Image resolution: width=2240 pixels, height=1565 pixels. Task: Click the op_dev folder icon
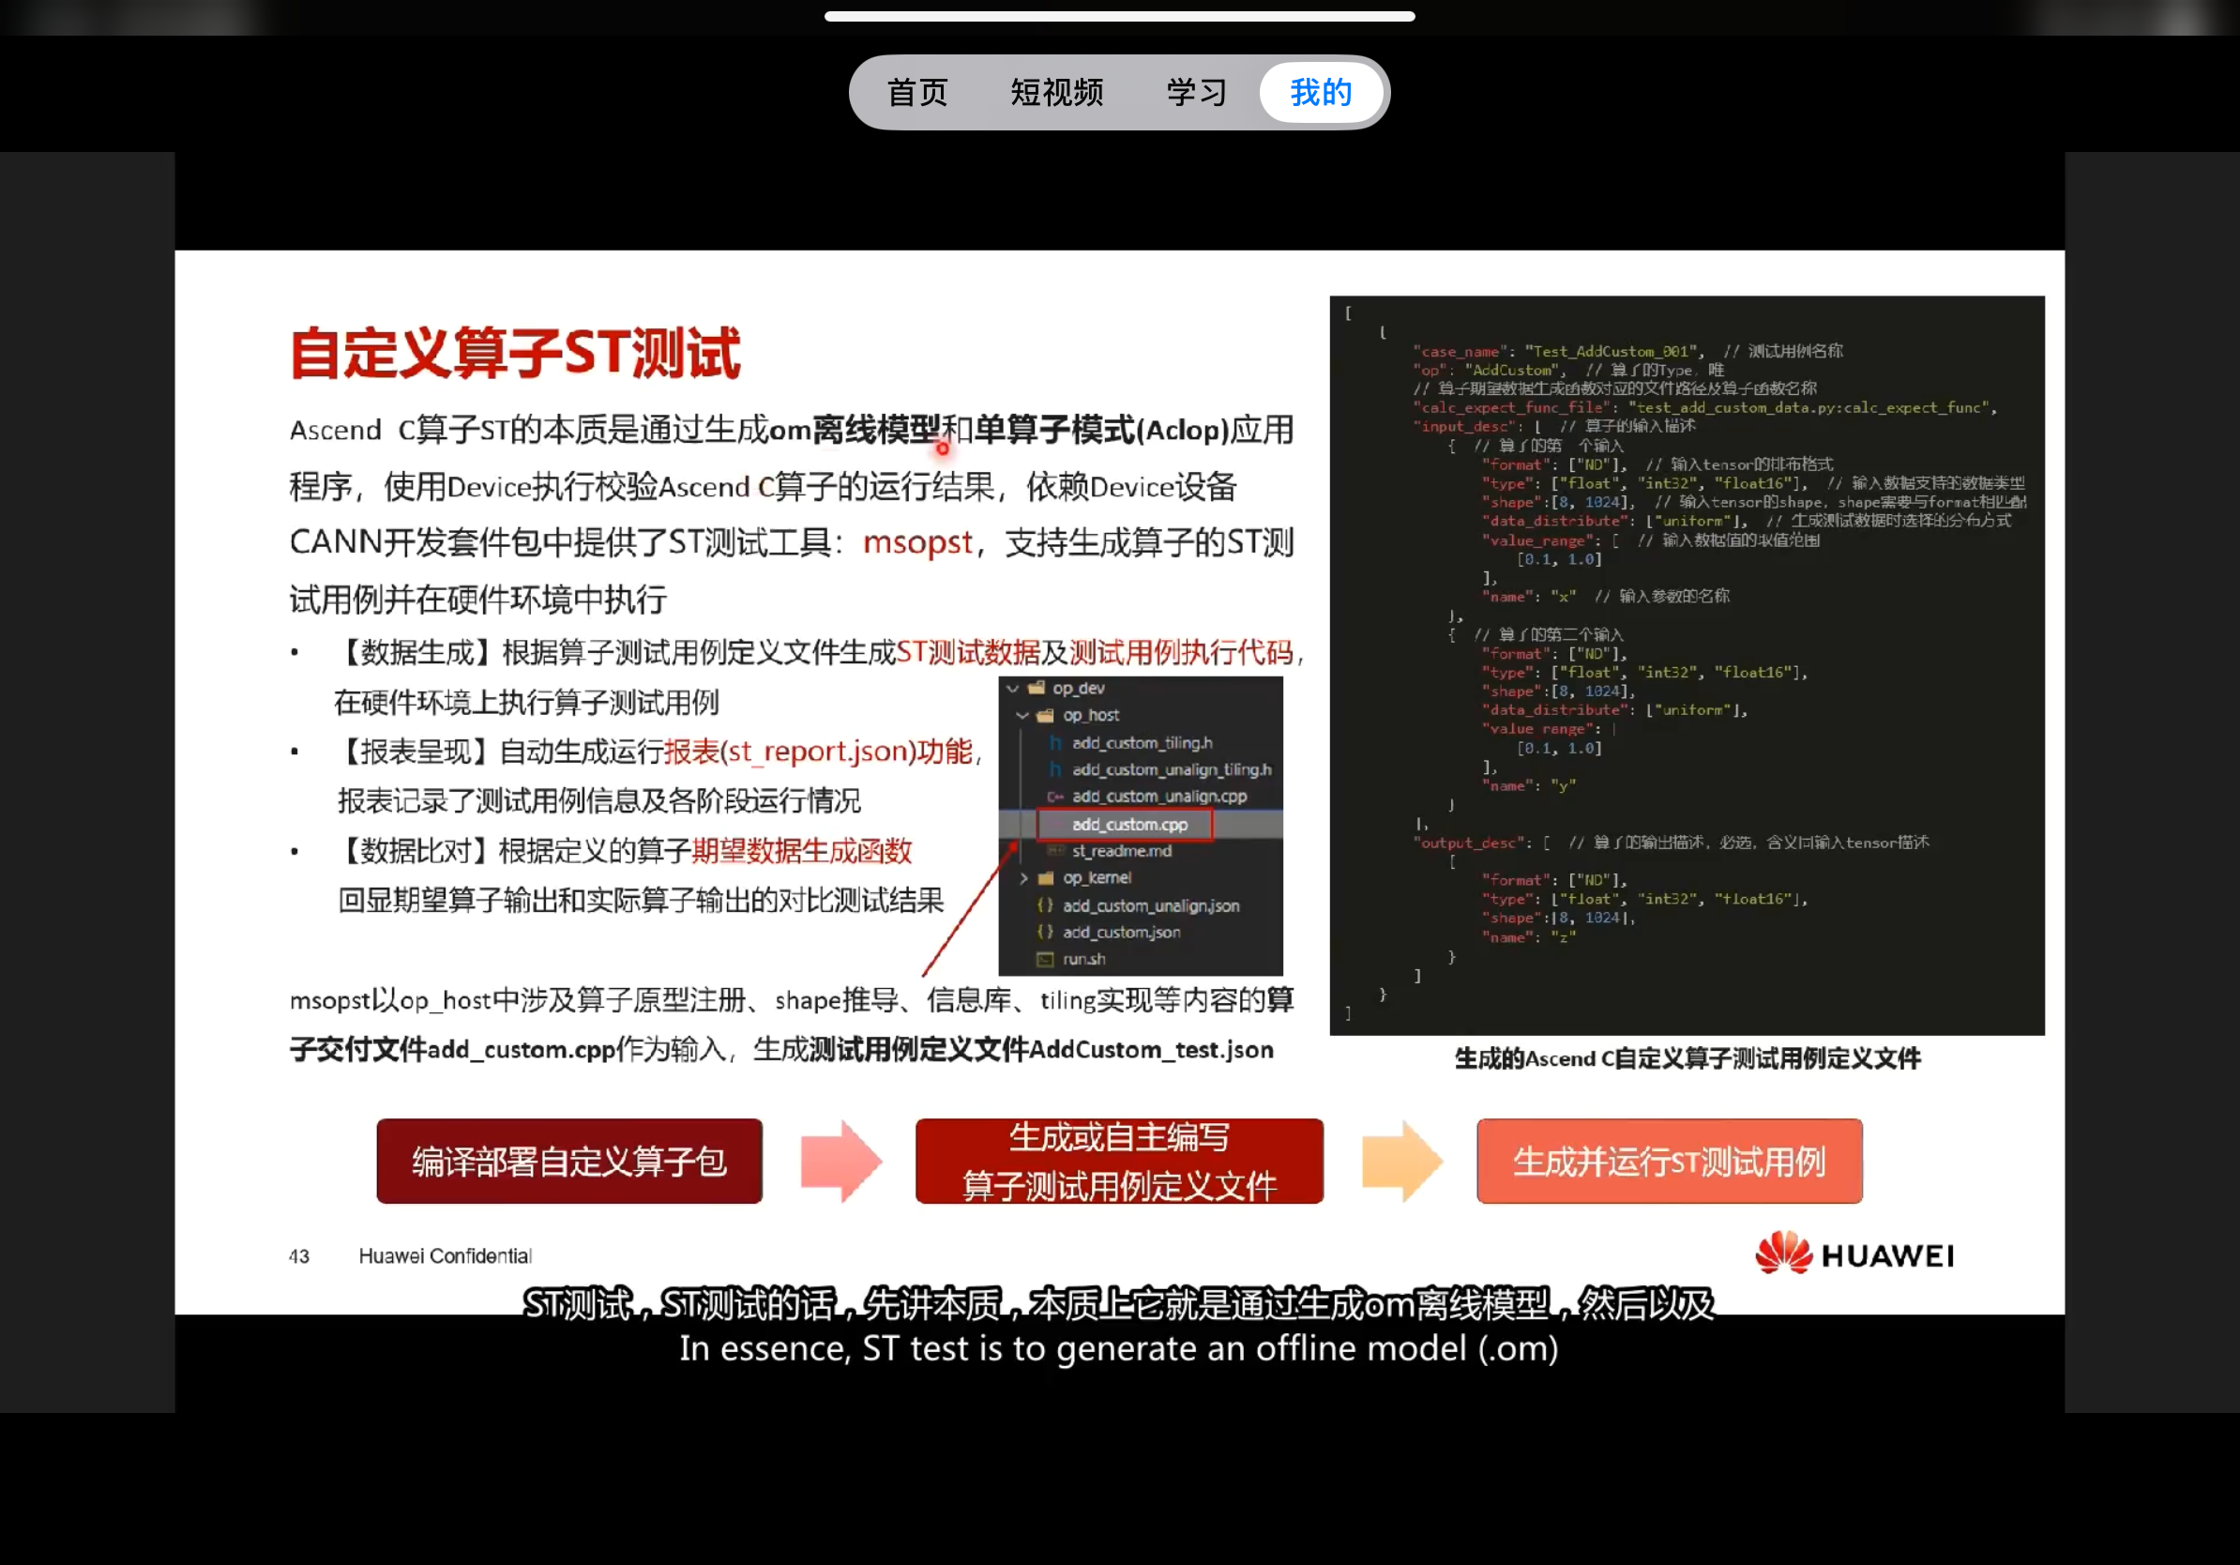click(x=1037, y=688)
